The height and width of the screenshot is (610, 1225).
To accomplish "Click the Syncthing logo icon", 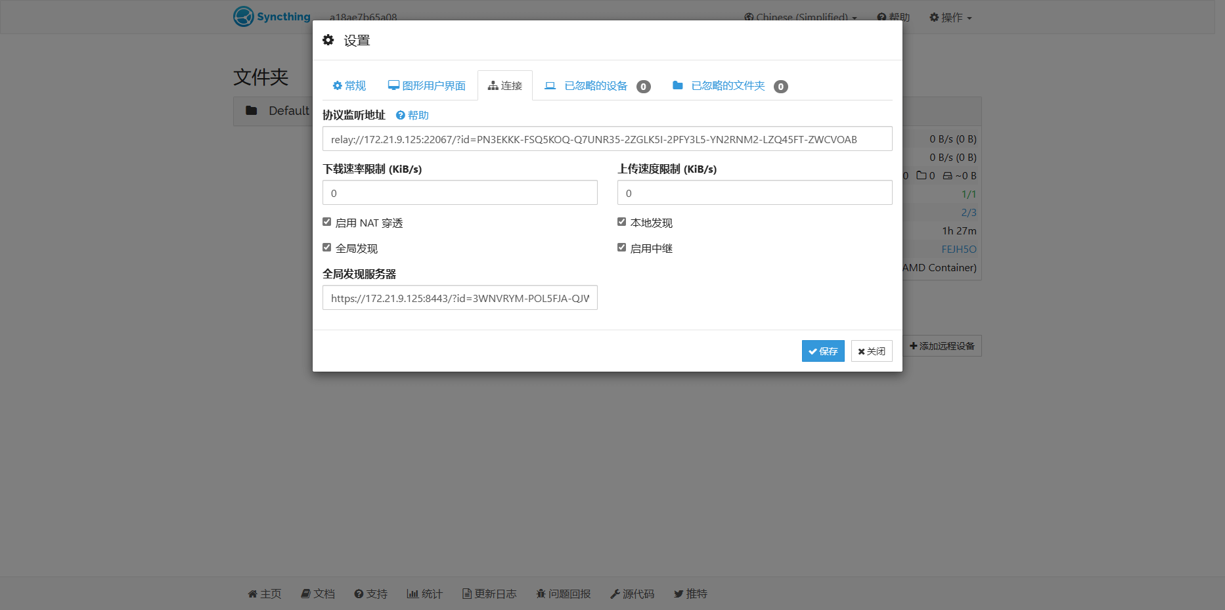I will coord(244,16).
